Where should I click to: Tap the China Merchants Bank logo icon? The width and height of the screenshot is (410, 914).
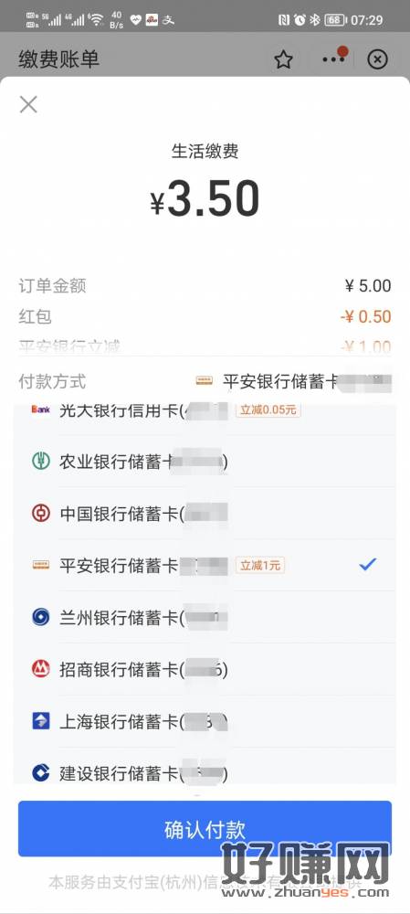coord(41,669)
